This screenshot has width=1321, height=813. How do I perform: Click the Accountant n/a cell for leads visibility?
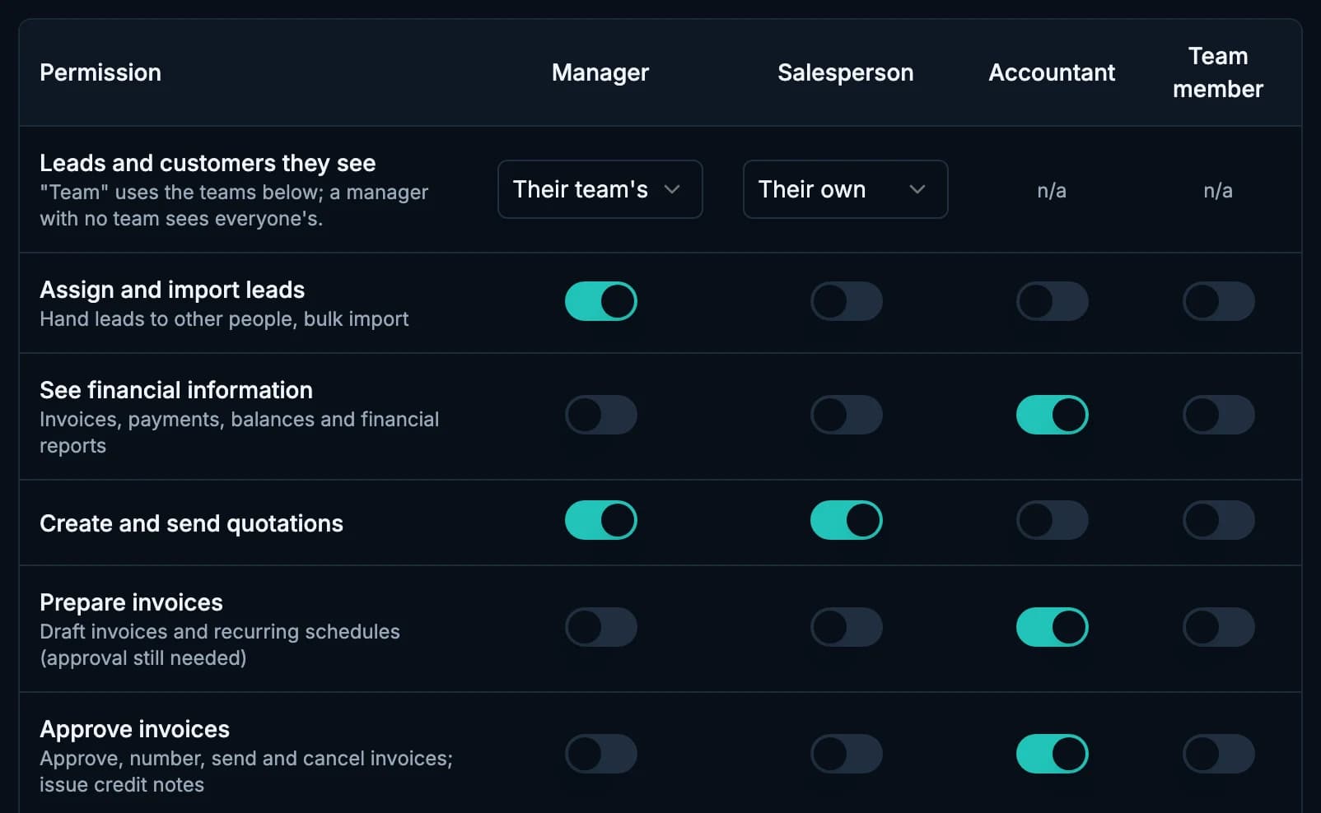point(1052,191)
